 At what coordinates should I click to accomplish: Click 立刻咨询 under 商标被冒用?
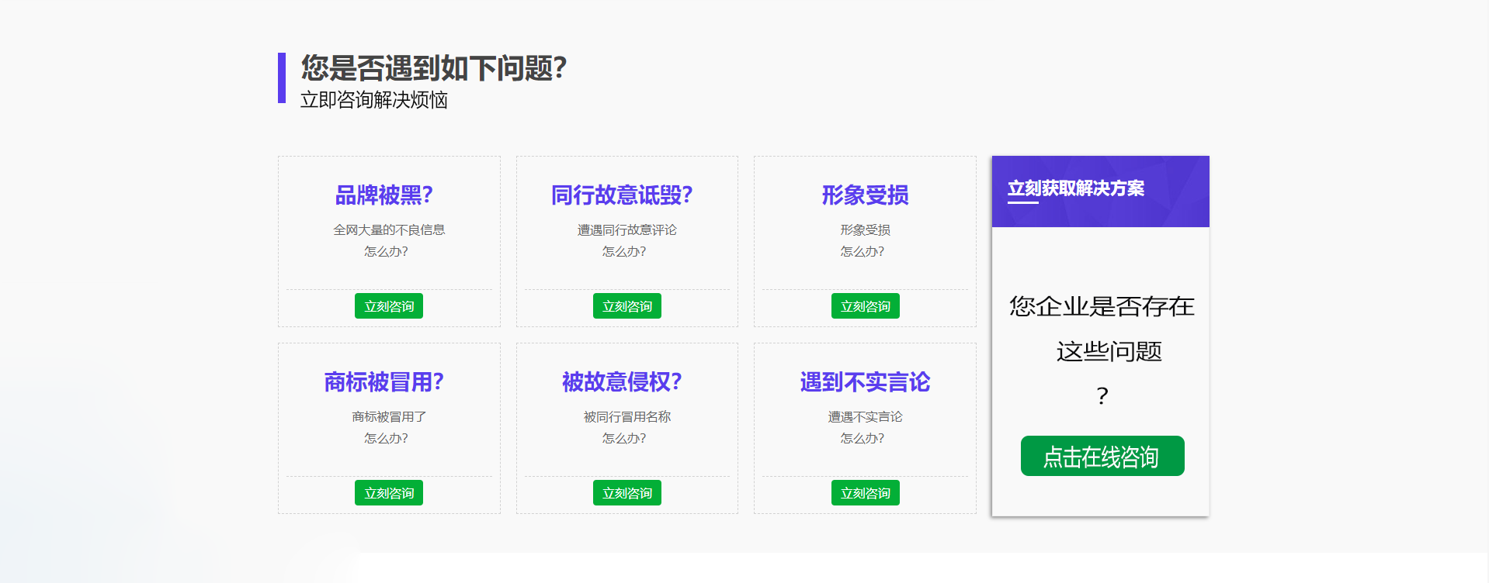click(x=389, y=493)
